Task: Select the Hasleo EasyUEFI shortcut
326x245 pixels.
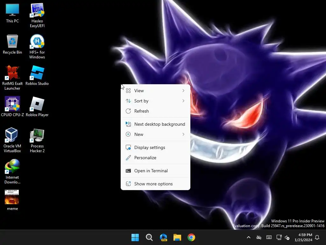Action: click(x=37, y=15)
